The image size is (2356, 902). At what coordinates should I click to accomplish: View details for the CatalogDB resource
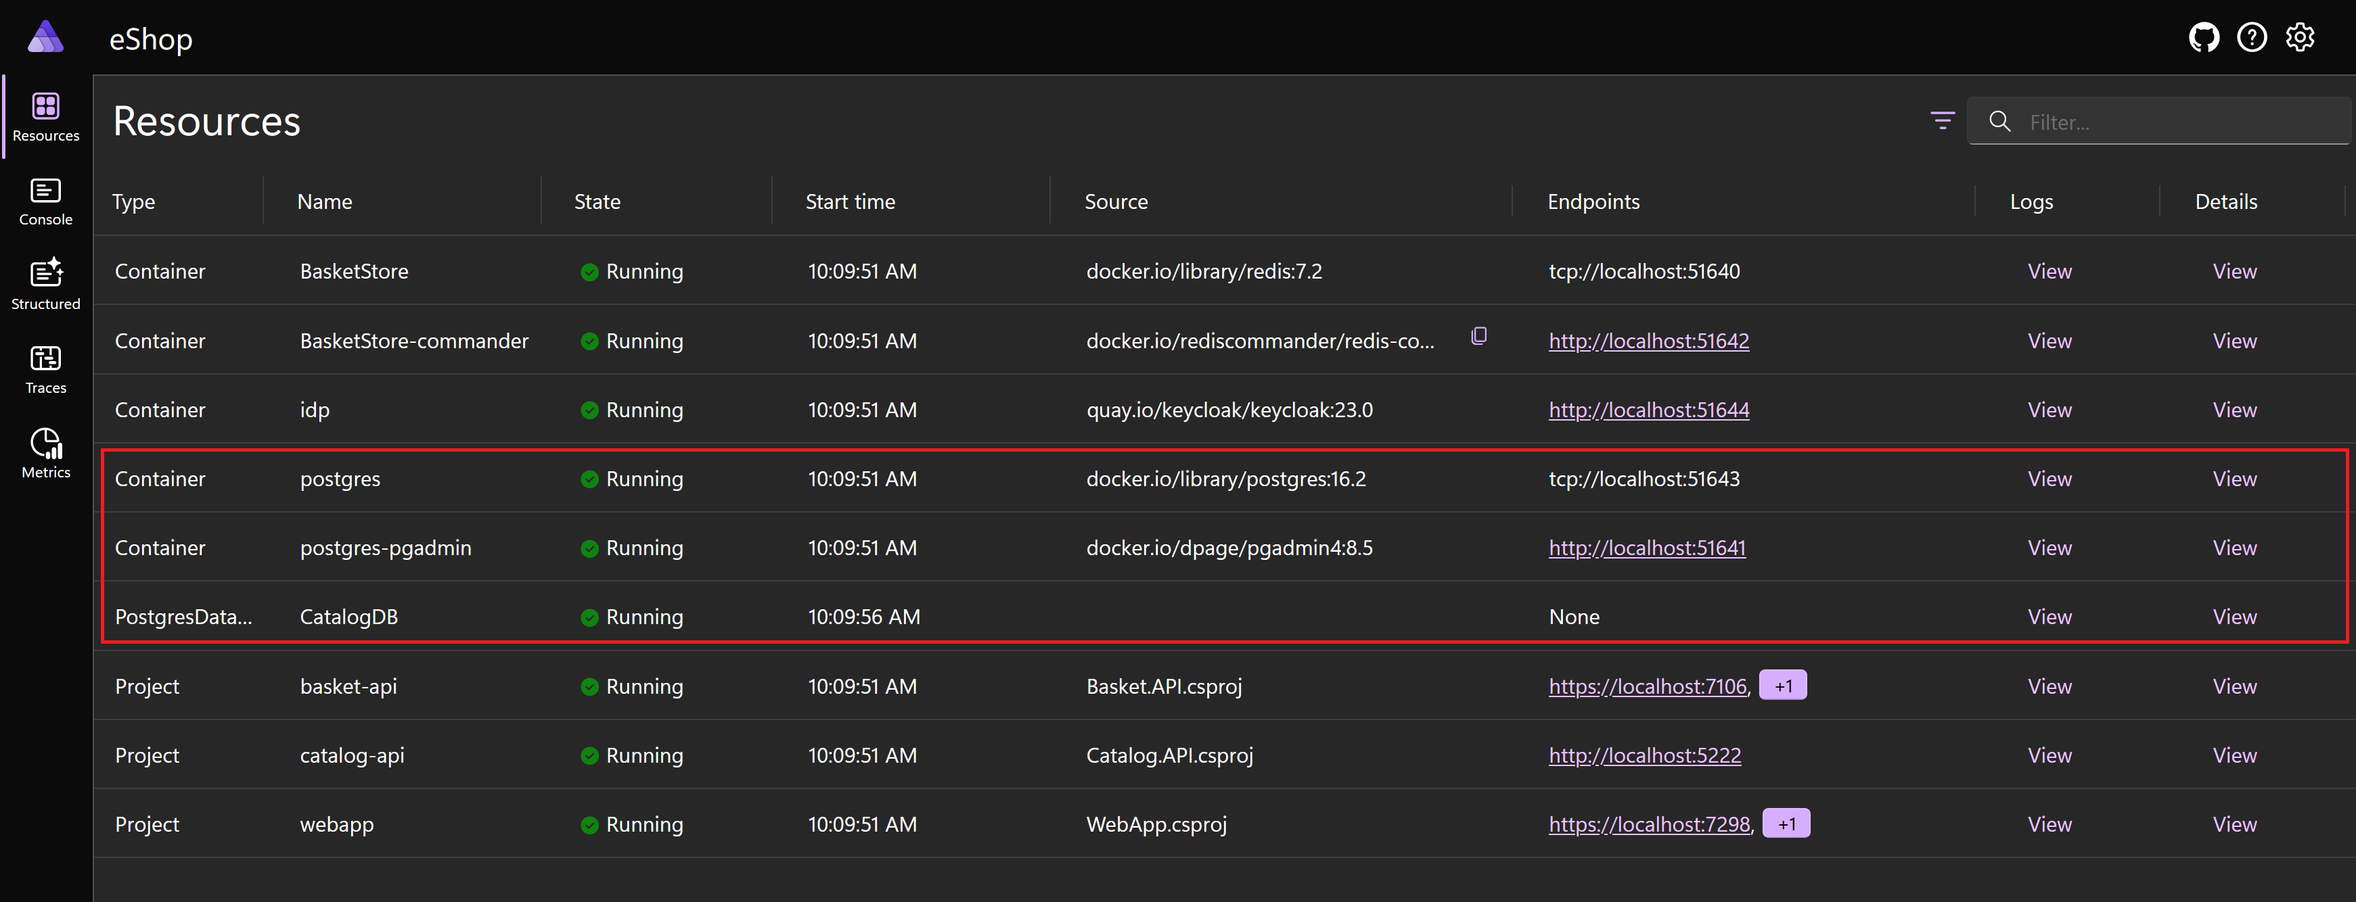(2234, 616)
